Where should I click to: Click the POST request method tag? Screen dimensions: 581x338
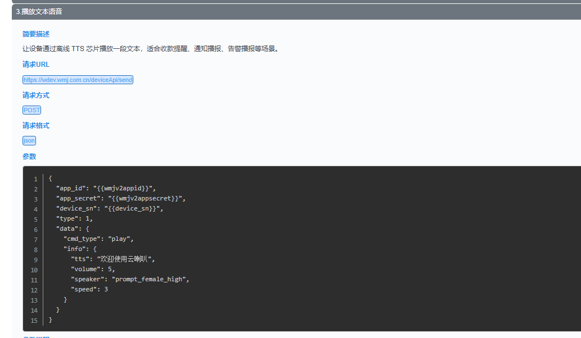click(x=32, y=110)
